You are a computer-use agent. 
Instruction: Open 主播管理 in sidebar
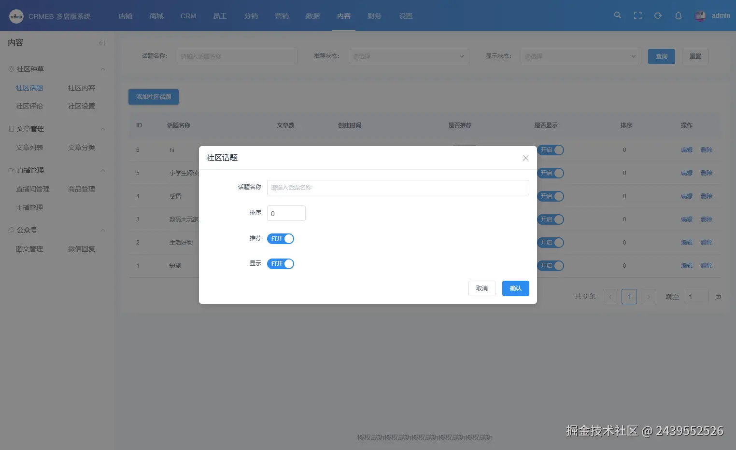pos(29,207)
